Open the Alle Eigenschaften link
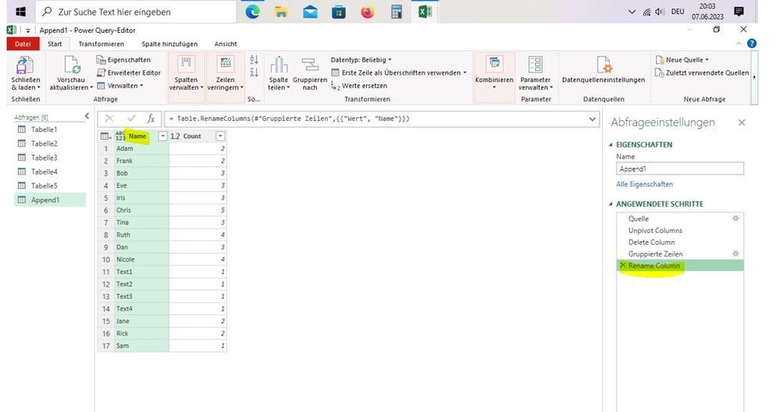This screenshot has width=780, height=412. coord(644,184)
